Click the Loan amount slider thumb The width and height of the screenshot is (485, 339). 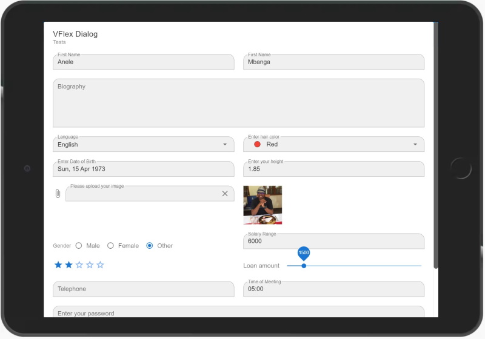[x=304, y=266]
